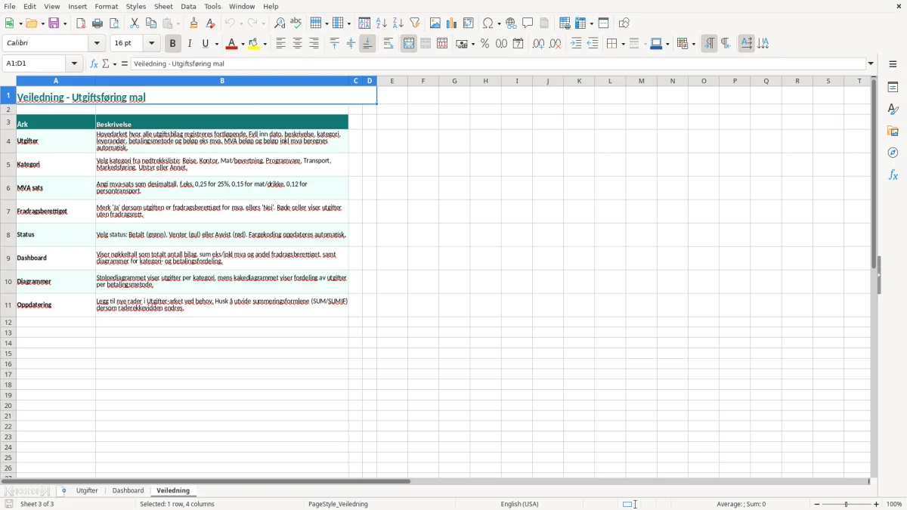This screenshot has height=510, width=907.
Task: Open Function Wizard next to Name Box
Action: 94,64
